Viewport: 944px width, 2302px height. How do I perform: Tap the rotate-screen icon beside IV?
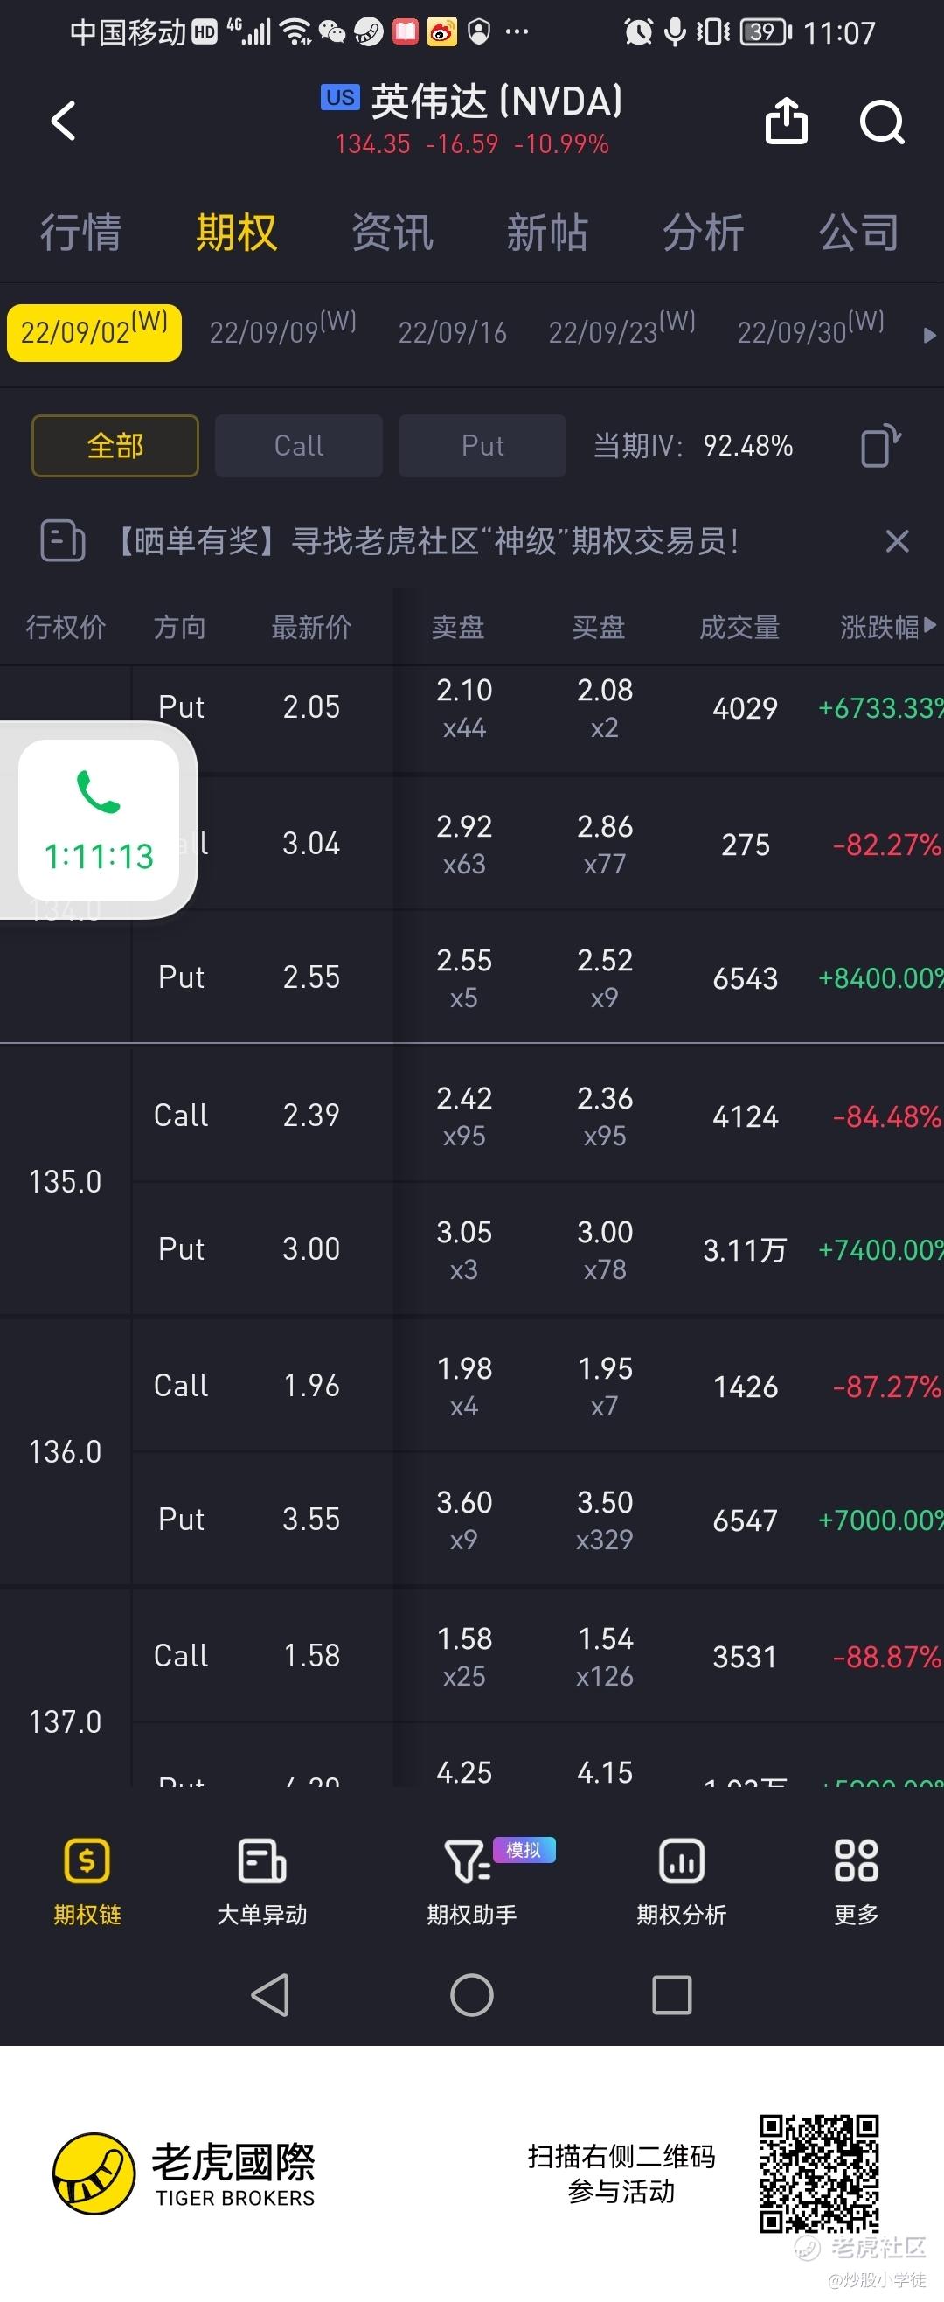(x=879, y=444)
